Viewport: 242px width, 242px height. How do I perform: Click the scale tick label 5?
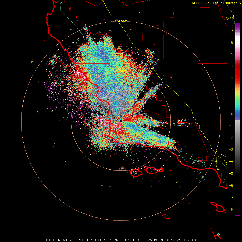tap(232, 54)
